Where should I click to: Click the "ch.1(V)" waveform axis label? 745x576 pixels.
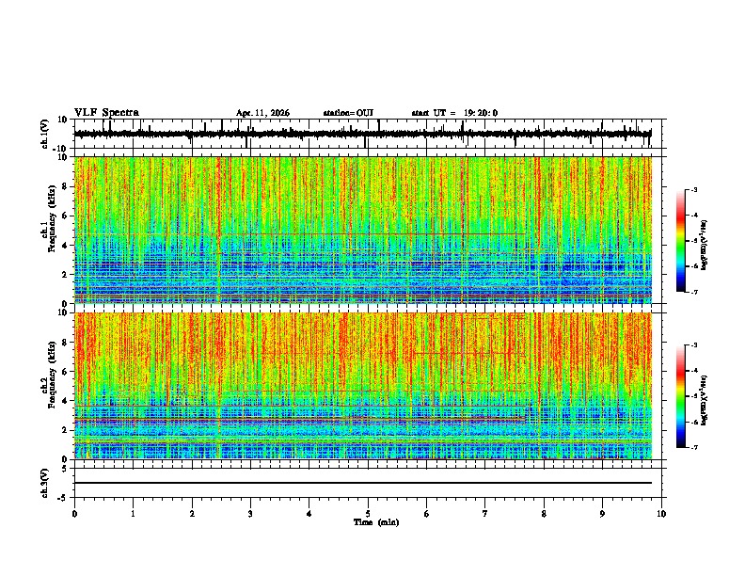(x=45, y=134)
